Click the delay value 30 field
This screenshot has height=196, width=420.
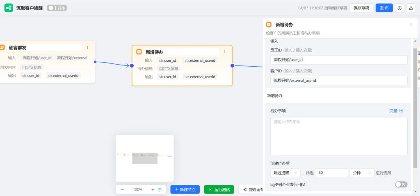click(331, 173)
